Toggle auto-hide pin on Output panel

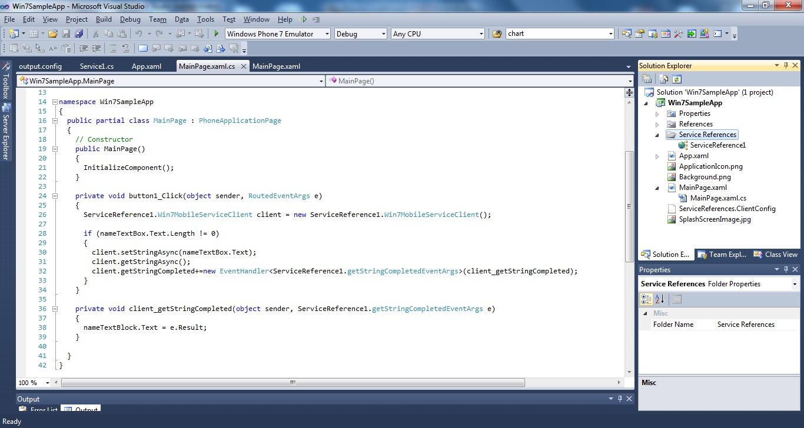point(620,399)
